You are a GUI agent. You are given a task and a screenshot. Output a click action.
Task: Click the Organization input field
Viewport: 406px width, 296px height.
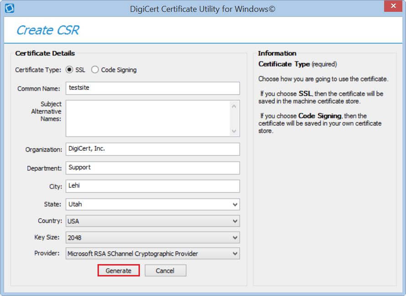pyautogui.click(x=153, y=149)
